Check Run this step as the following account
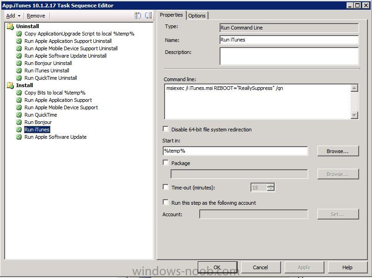Image resolution: width=372 pixels, height=278 pixels. coord(165,202)
